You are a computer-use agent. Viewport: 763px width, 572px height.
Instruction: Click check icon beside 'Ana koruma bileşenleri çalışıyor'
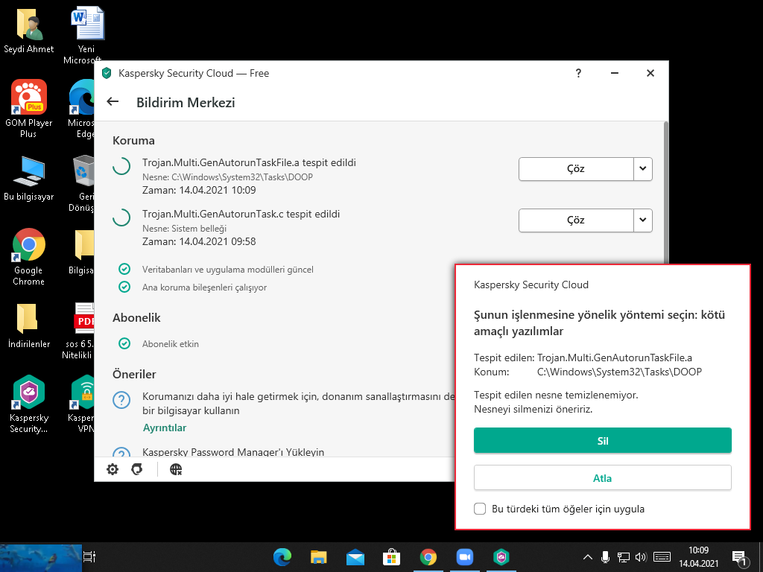click(x=124, y=287)
